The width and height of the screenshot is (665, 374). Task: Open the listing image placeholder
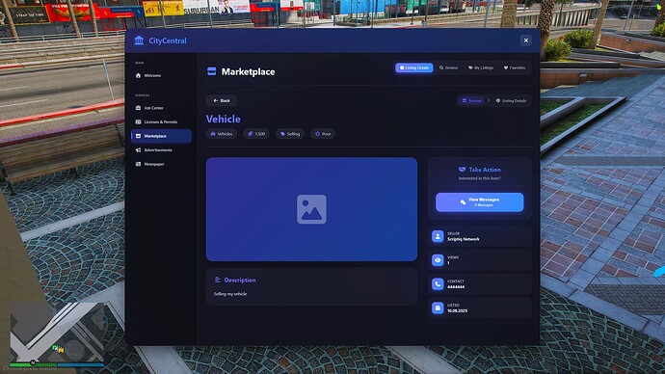311,209
